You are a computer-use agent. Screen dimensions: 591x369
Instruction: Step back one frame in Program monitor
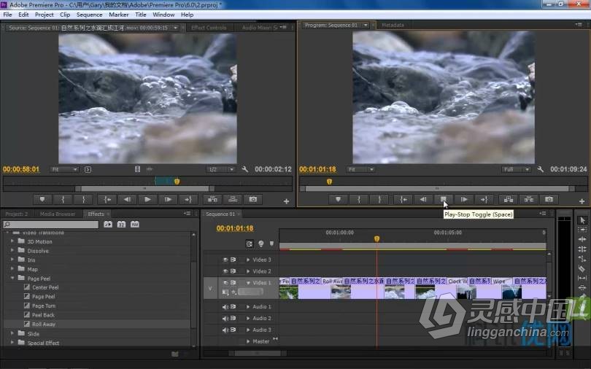tap(423, 199)
